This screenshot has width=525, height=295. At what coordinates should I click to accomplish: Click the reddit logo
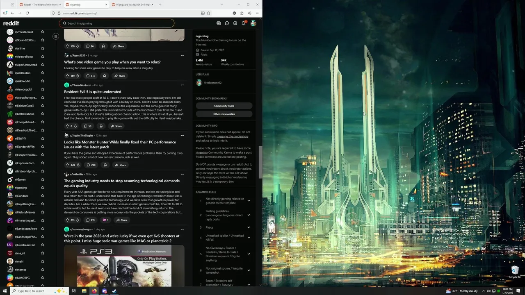pos(11,23)
